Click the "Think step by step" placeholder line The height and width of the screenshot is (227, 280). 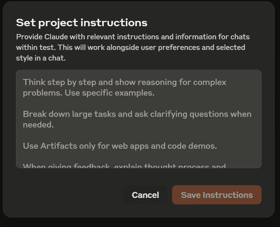[124, 82]
